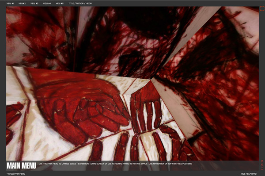Hide the help band
The height and width of the screenshot is (176, 265).
pos(248,174)
